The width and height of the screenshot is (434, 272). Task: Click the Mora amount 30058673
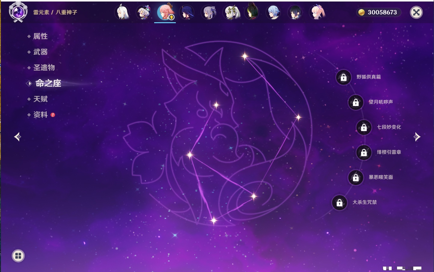(382, 12)
